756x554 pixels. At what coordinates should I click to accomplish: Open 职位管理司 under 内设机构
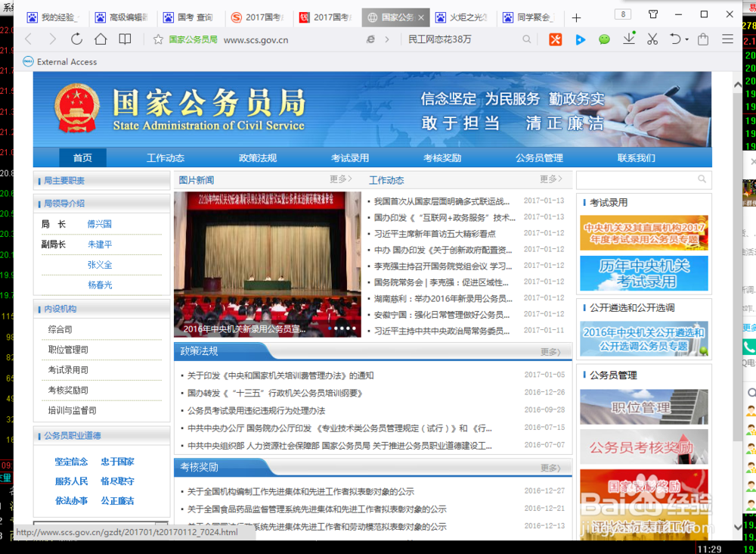click(68, 350)
